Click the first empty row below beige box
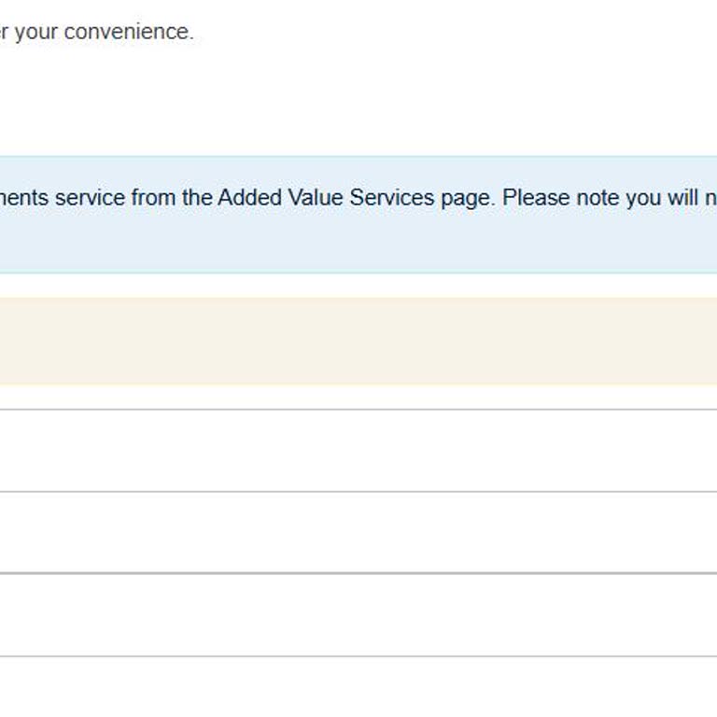The height and width of the screenshot is (717, 717). pos(358,450)
